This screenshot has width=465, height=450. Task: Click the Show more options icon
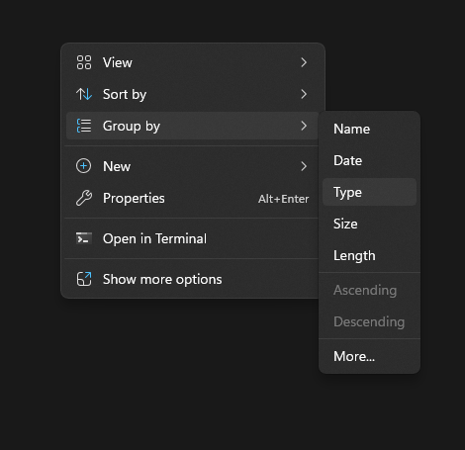[x=84, y=279]
